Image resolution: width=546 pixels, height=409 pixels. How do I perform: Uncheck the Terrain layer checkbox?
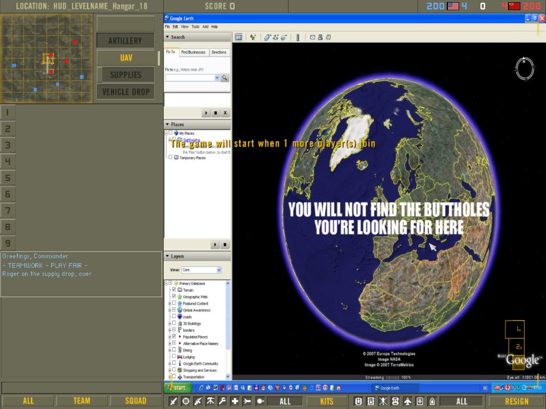[174, 290]
